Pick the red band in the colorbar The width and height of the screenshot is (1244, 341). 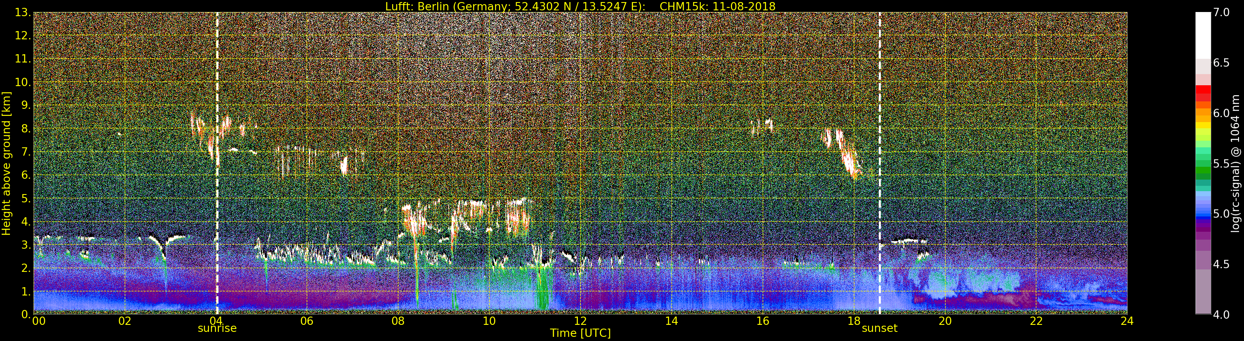pyautogui.click(x=1203, y=89)
